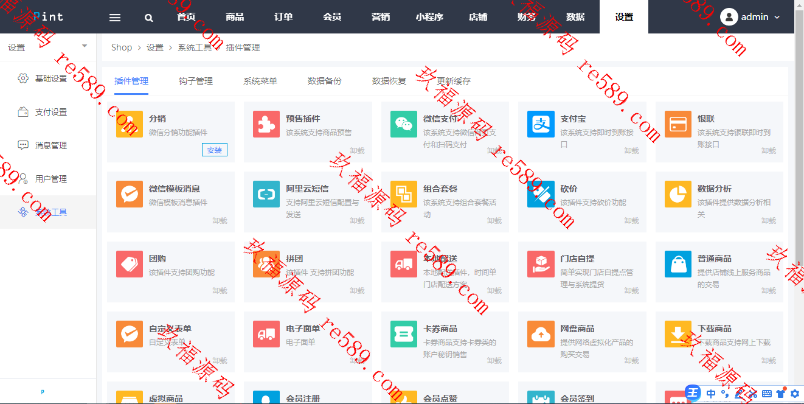Open the 微信支付 plugin icon

[404, 124]
